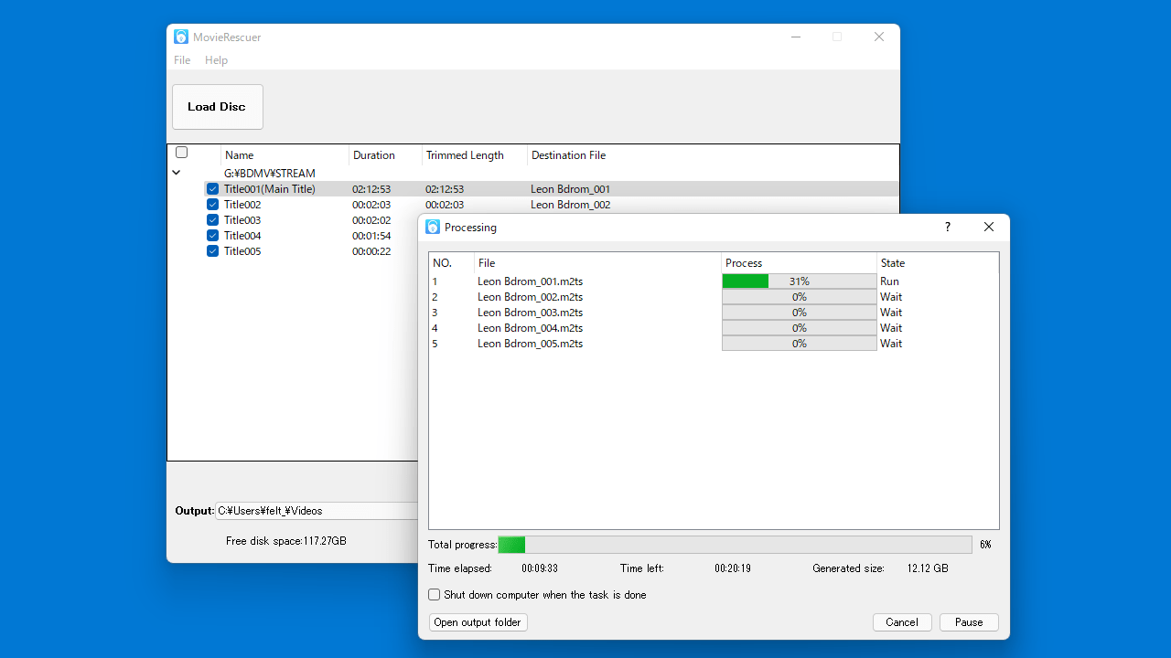The width and height of the screenshot is (1171, 658).
Task: Uncheck the Title002 checkbox
Action: (212, 205)
